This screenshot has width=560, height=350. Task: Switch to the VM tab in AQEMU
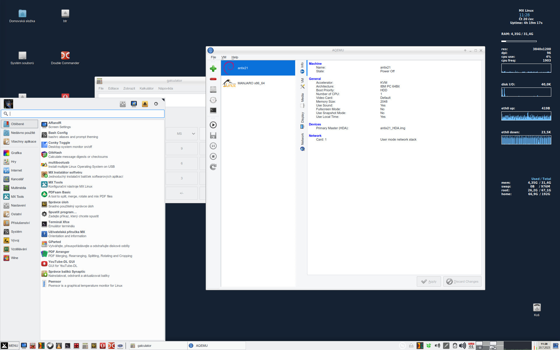[x=302, y=84]
